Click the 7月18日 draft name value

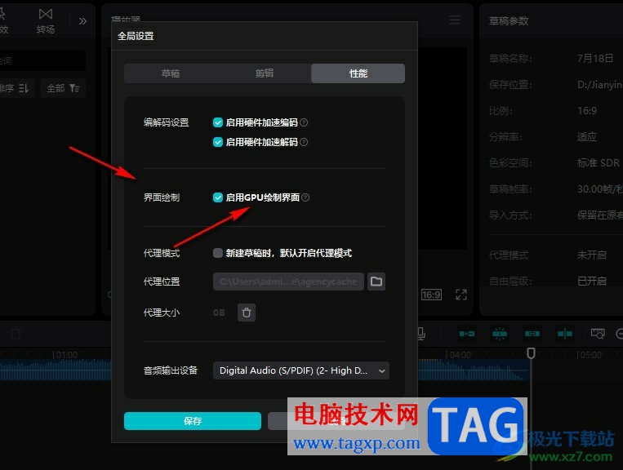point(595,59)
